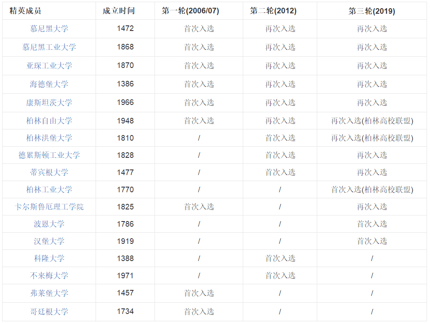Screen dimensions: 430x323
Task: Click first-round 首次入选 in 海德堡大学 row
Action: pyautogui.click(x=199, y=84)
